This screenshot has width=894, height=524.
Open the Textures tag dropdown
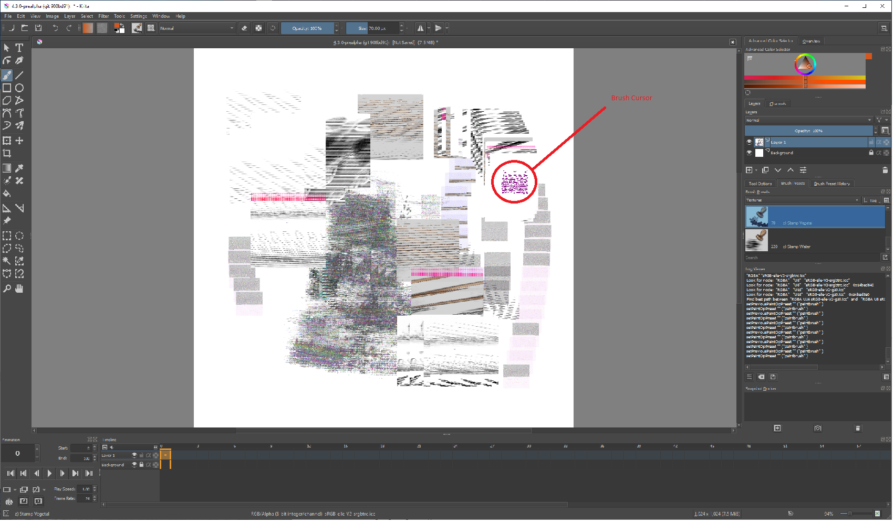803,200
